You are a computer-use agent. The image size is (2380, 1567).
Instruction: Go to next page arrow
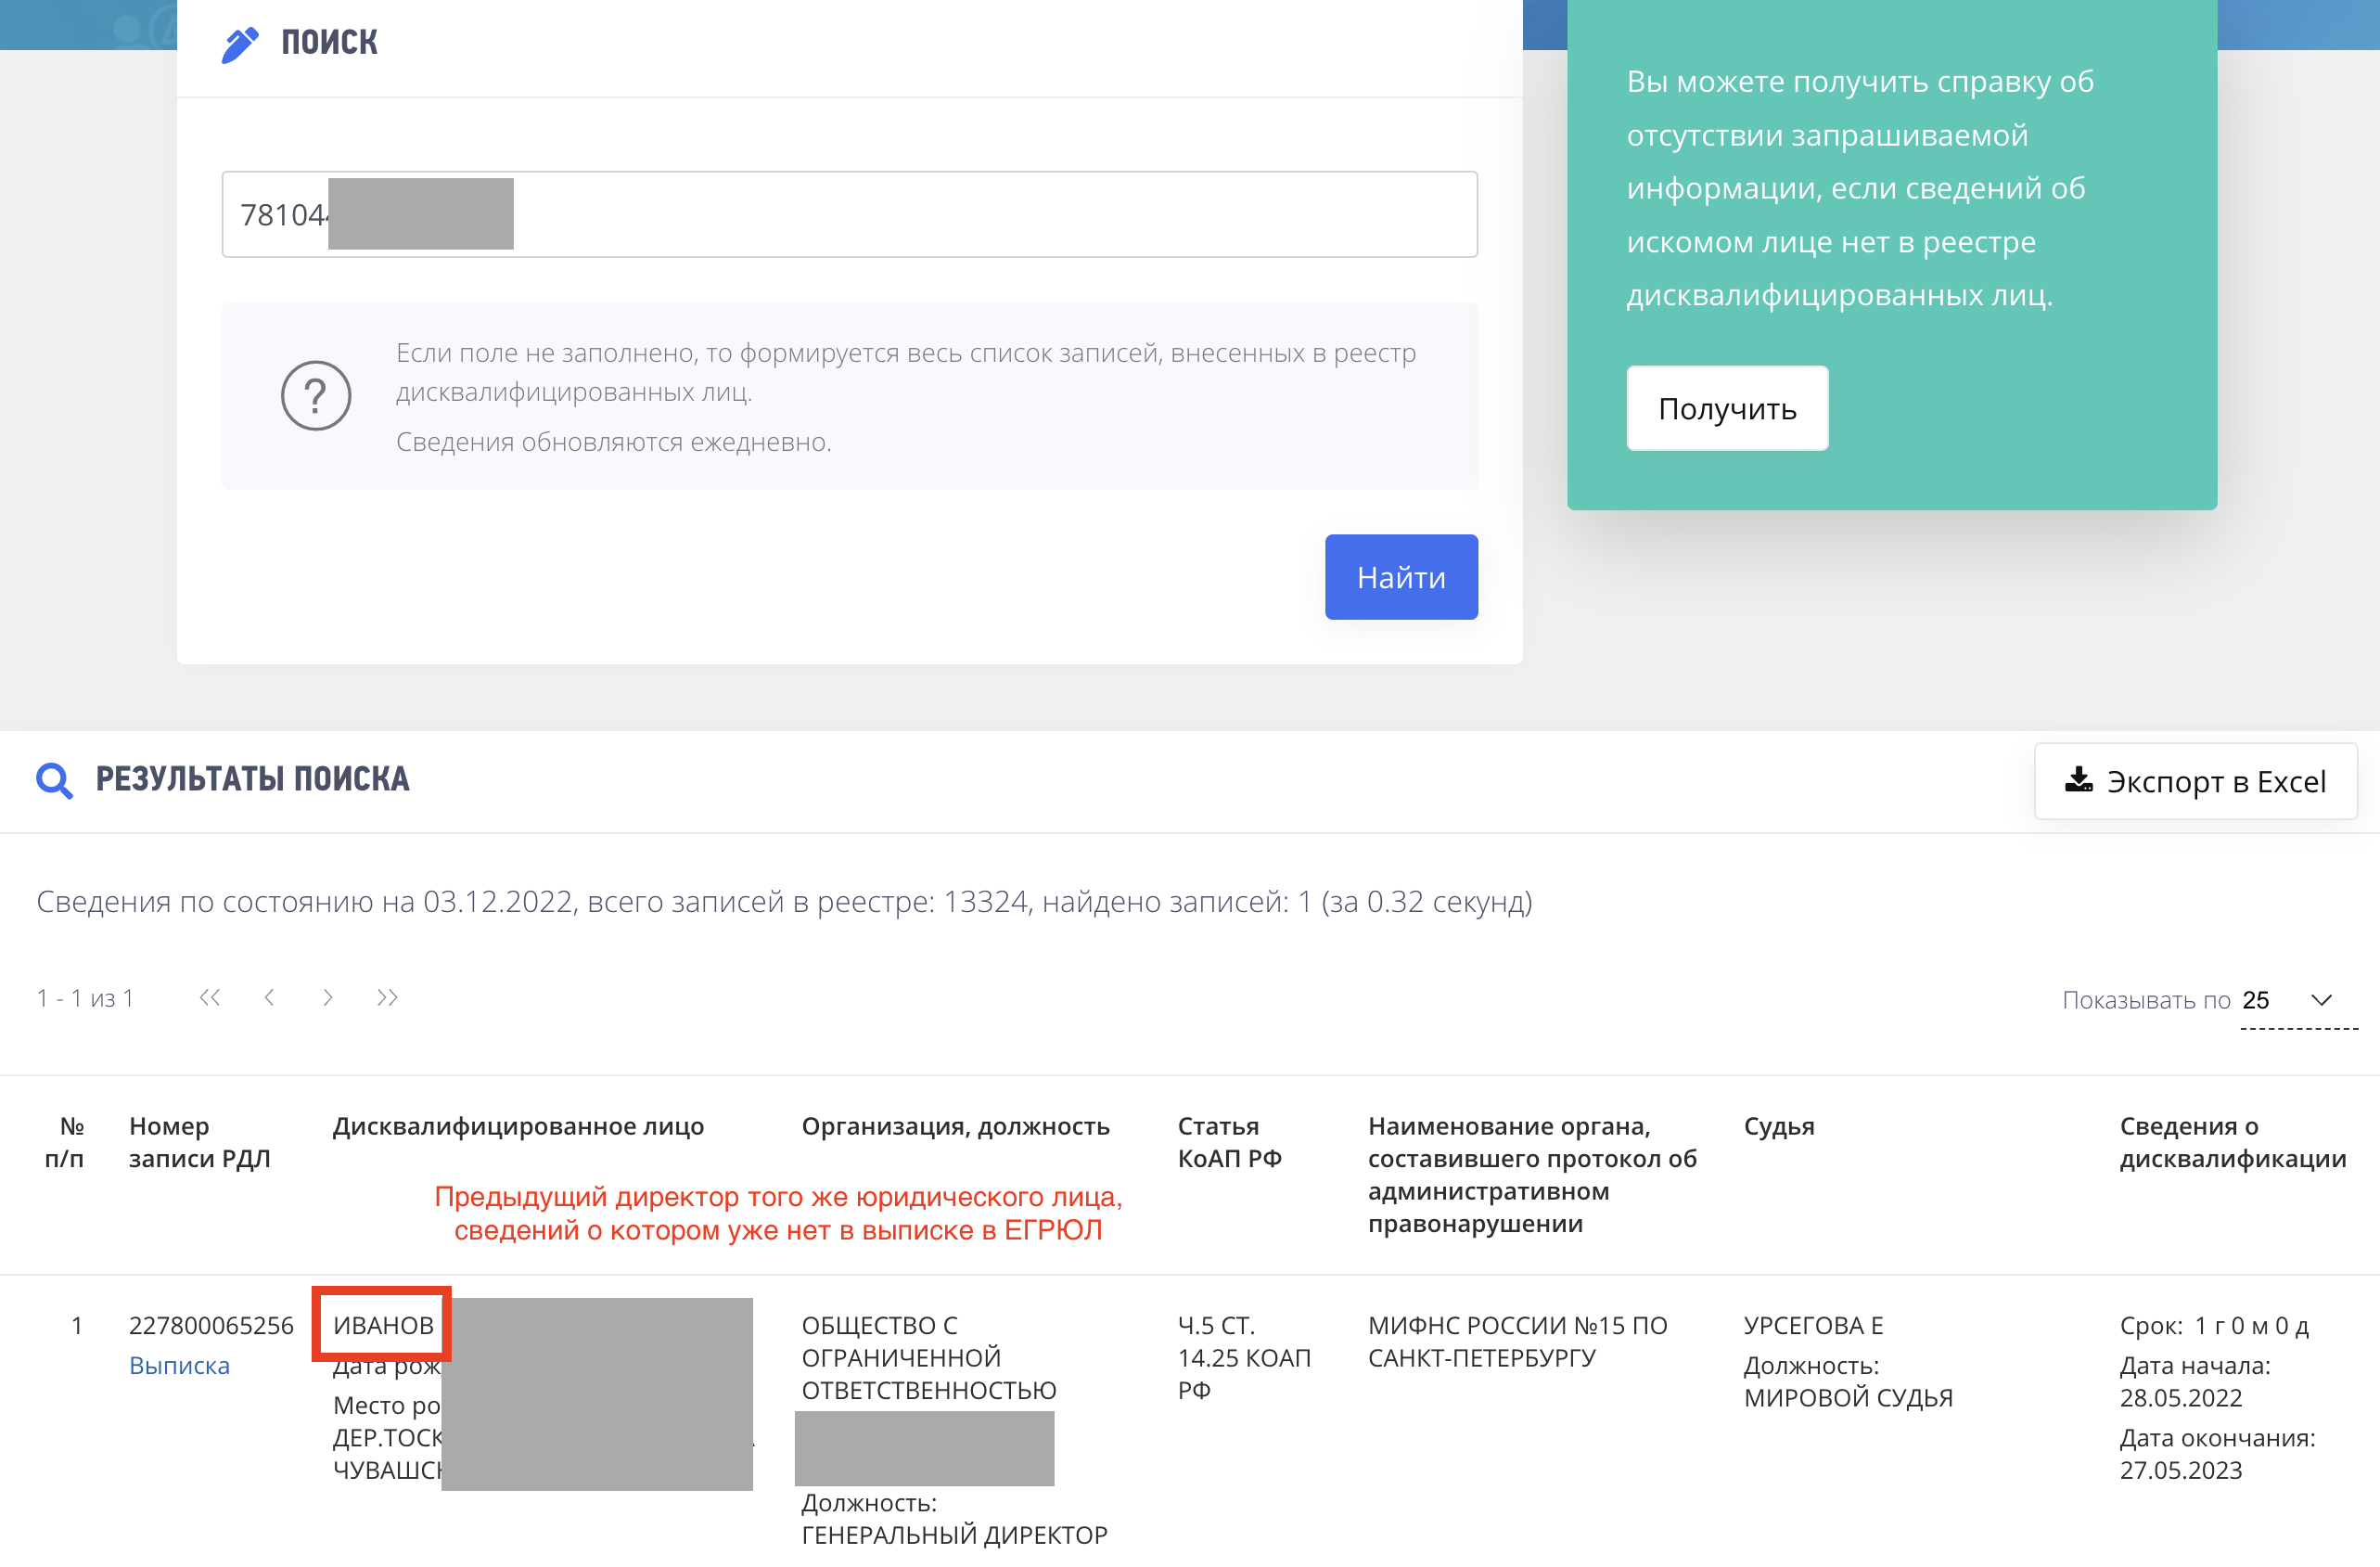click(328, 998)
